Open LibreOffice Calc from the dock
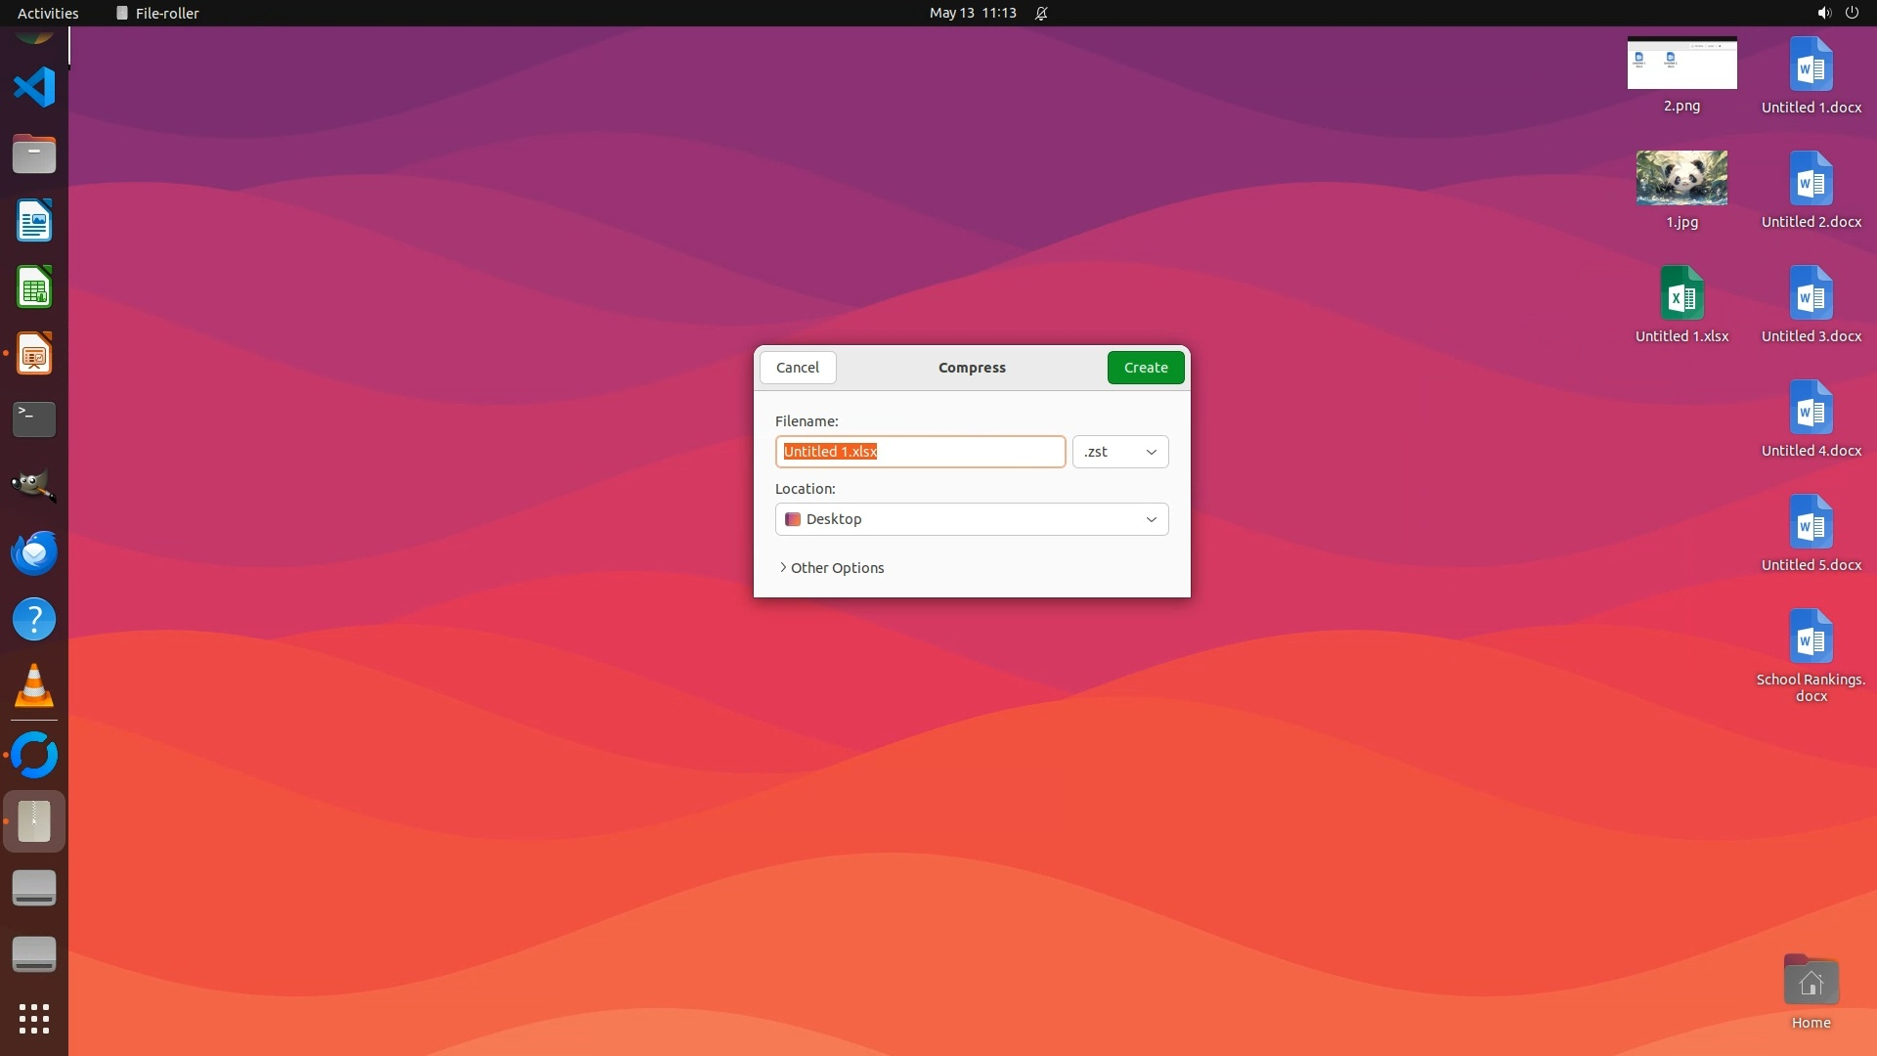Screen dimensions: 1877x1056 tap(34, 288)
